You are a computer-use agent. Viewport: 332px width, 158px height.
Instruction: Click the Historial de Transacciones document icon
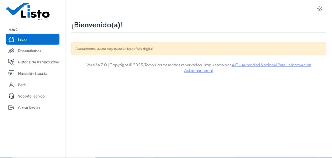coord(11,62)
